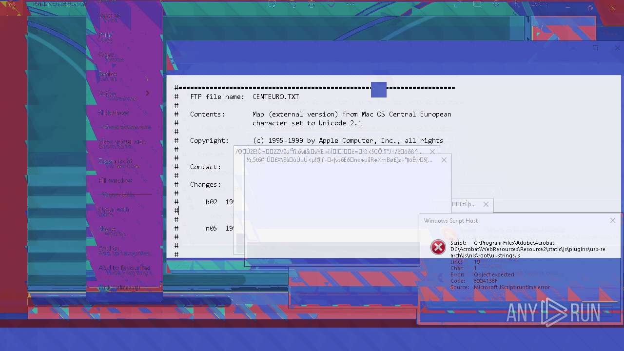The height and width of the screenshot is (351, 624).
Task: Close the garbled dialog titled starting with "/O"
Action: [432, 152]
